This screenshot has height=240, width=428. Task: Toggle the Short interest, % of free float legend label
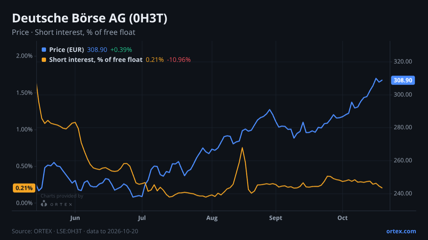(x=96, y=60)
